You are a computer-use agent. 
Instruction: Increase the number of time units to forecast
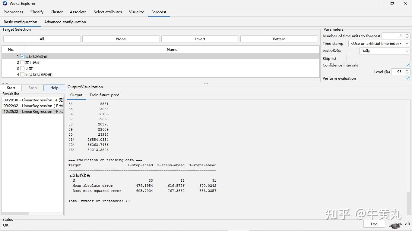[407, 35]
